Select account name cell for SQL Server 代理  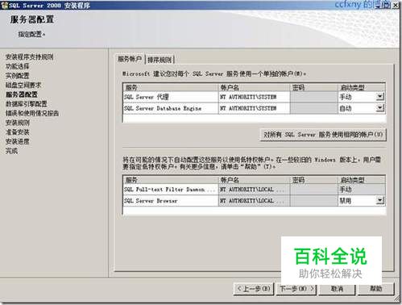coord(254,97)
